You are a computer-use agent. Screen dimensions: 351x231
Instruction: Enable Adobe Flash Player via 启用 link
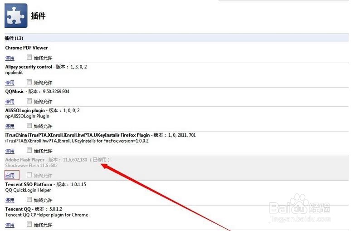10,176
